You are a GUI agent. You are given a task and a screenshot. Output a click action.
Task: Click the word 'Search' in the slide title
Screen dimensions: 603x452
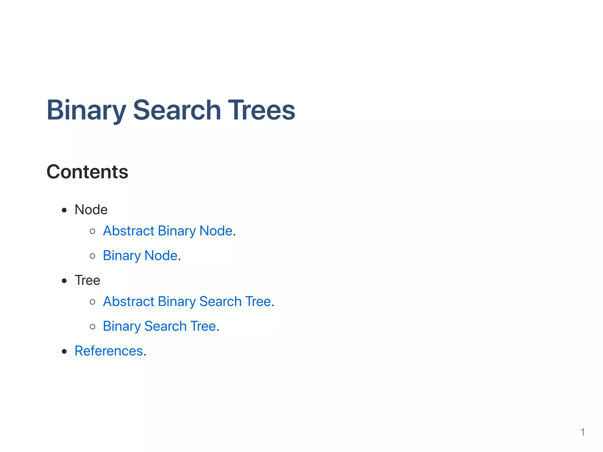177,110
